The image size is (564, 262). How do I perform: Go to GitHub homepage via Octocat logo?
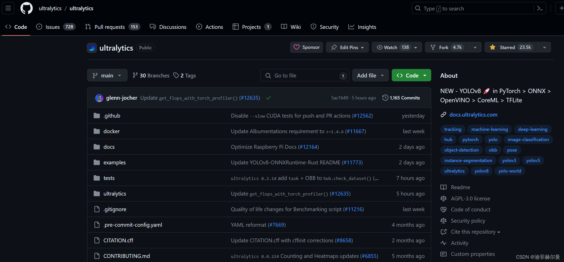[x=27, y=8]
